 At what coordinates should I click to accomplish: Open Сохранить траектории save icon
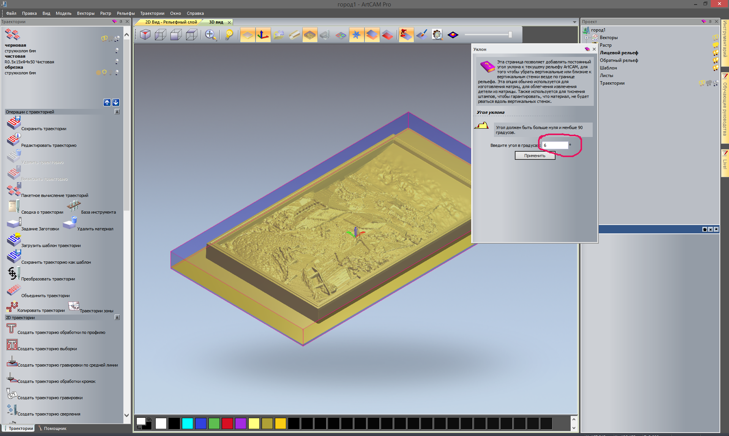click(x=14, y=123)
